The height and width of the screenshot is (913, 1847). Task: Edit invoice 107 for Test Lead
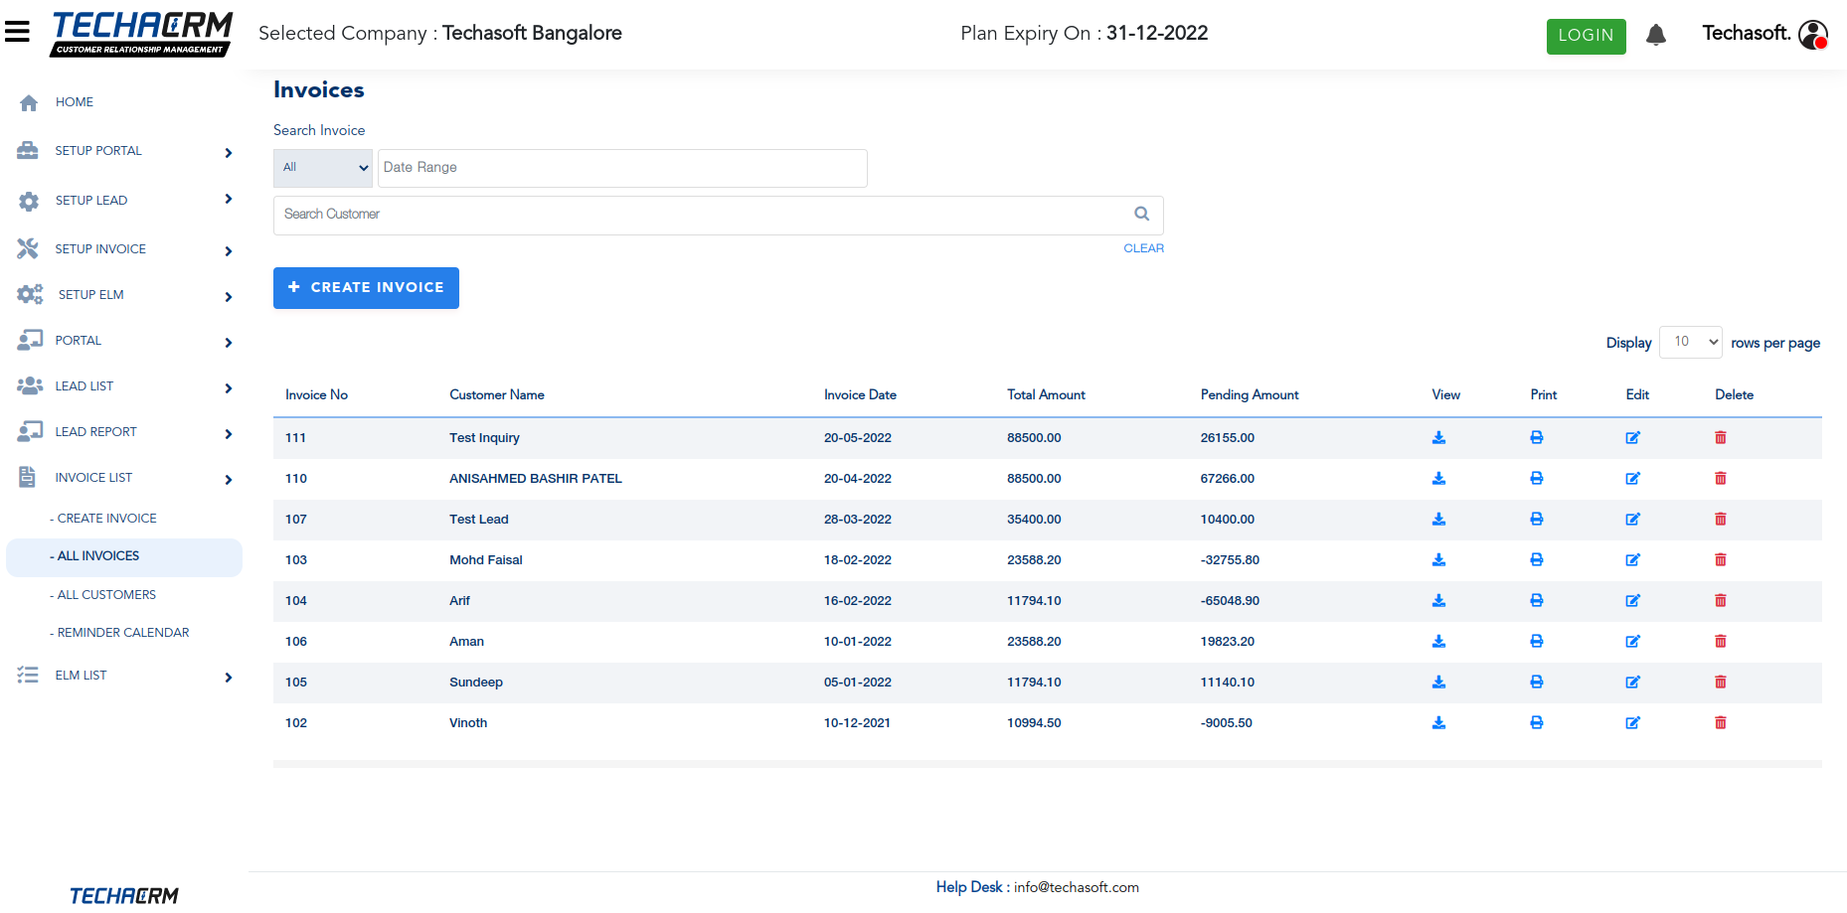[x=1632, y=520]
